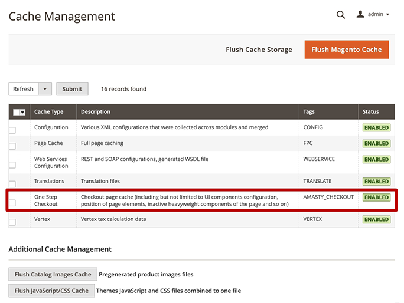This screenshot has width=404, height=303.
Task: Click Flush Cache Storage button
Action: (259, 50)
